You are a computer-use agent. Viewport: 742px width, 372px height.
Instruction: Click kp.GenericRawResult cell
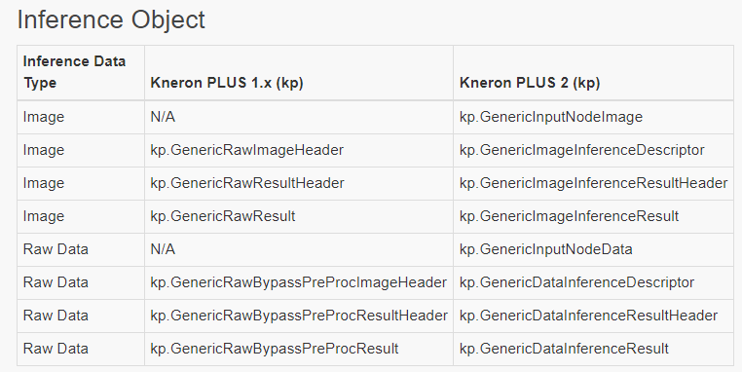(222, 216)
